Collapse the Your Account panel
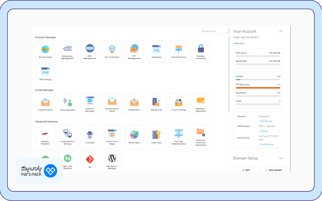This screenshot has width=322, height=201. [x=281, y=32]
